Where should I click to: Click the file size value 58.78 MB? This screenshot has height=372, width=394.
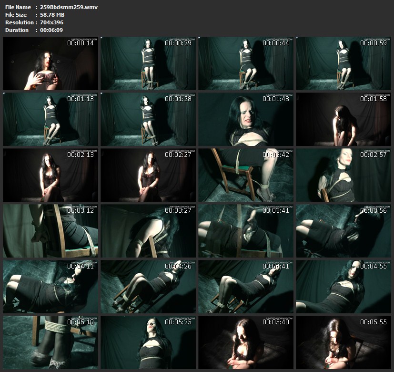(x=52, y=15)
